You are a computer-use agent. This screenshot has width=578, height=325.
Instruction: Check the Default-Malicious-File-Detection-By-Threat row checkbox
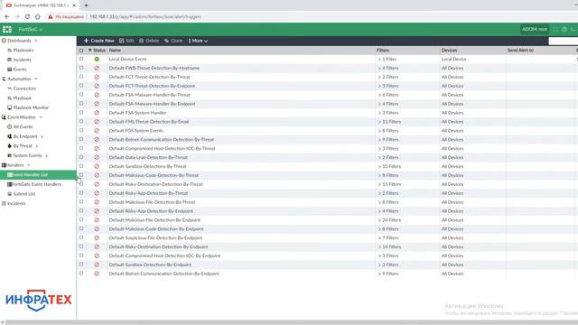(81, 202)
